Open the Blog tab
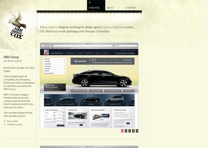The height and width of the screenshot is (148, 208). tap(110, 8)
